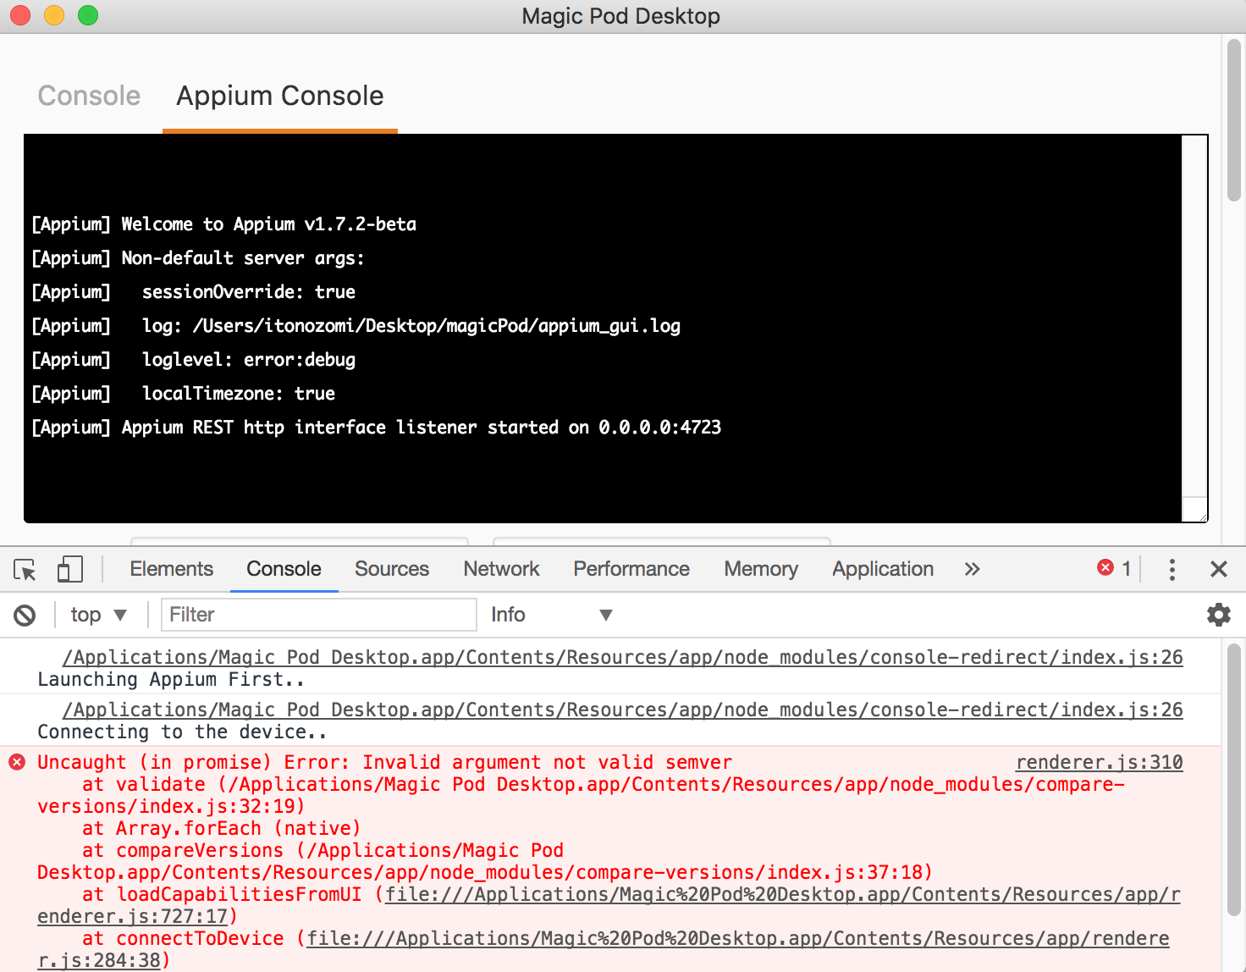This screenshot has height=972, width=1246.
Task: Click the 'Welcome to Appium v1.7.2-beta' line
Action: 223,224
